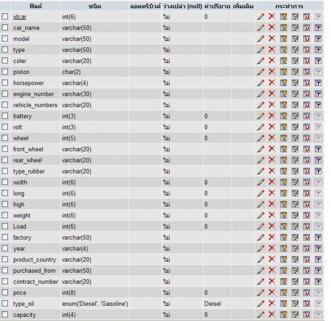Click the contract_number field name
The image size is (331, 321).
[35, 282]
